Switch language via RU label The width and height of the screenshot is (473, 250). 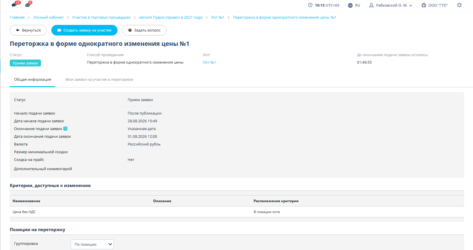[357, 5]
